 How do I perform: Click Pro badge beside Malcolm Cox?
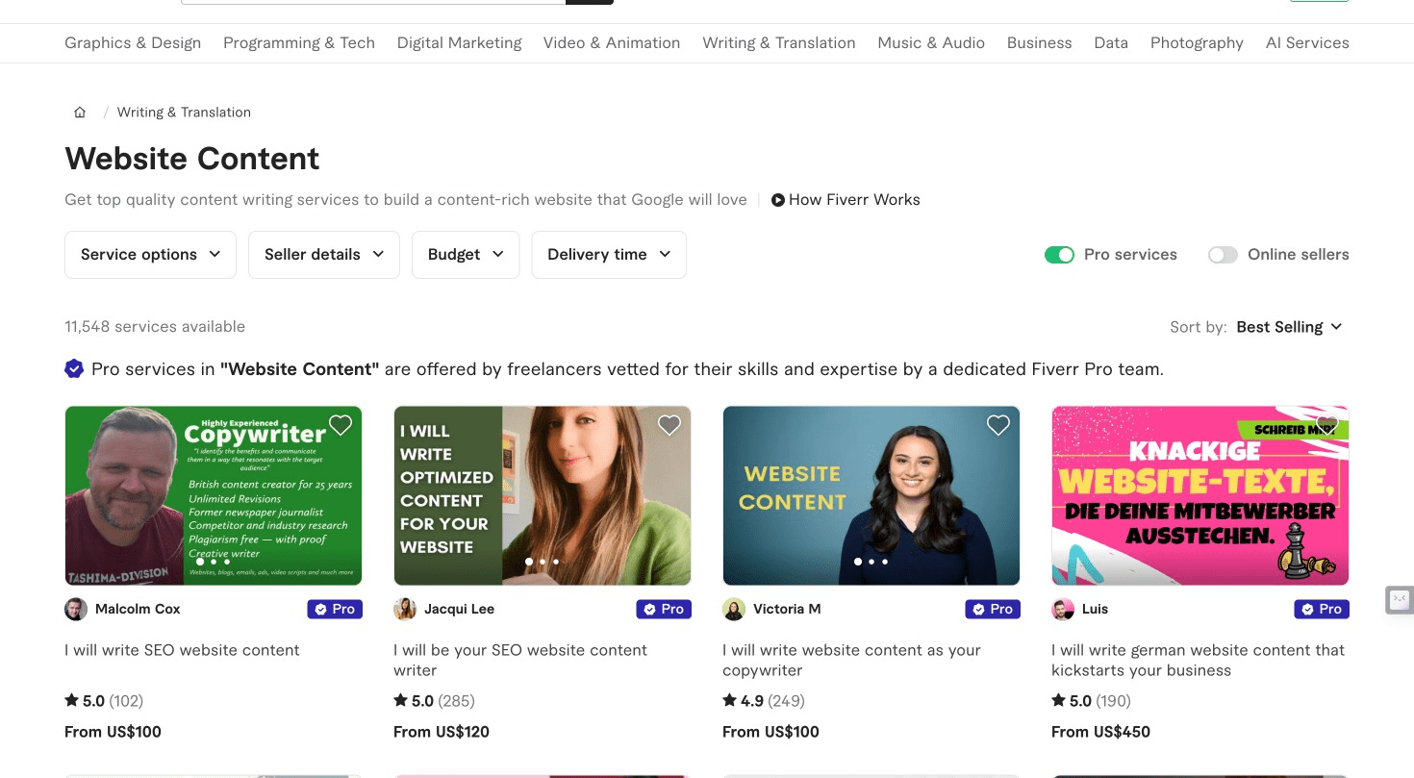tap(335, 609)
